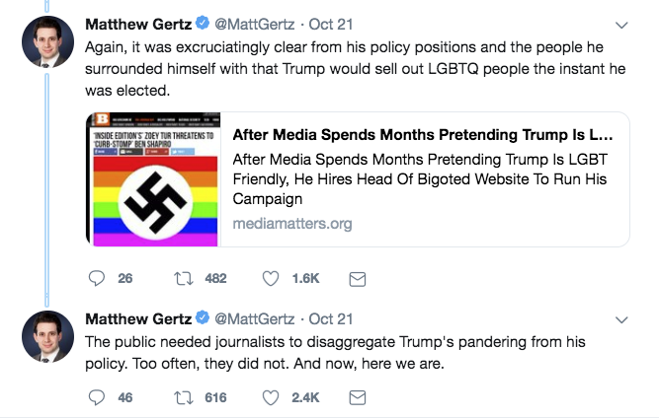Open the second tweet's options chevron menu
This screenshot has height=418, width=659.
click(621, 319)
